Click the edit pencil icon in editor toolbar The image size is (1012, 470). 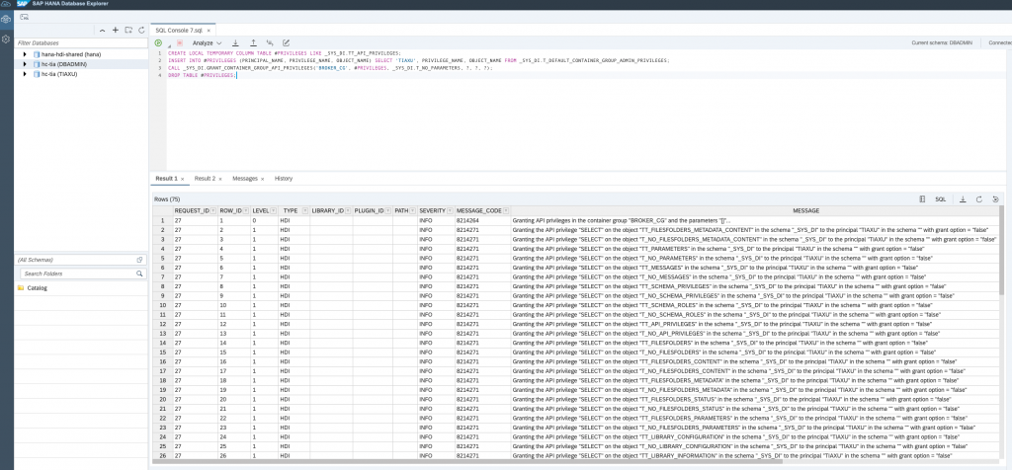(287, 42)
